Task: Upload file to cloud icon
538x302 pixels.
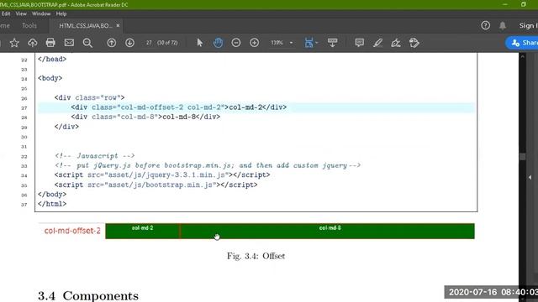Action: coord(33,43)
